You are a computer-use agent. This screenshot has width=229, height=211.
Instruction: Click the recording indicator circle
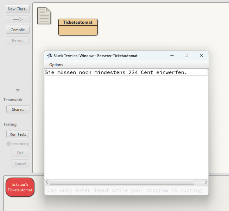[x=9, y=143]
